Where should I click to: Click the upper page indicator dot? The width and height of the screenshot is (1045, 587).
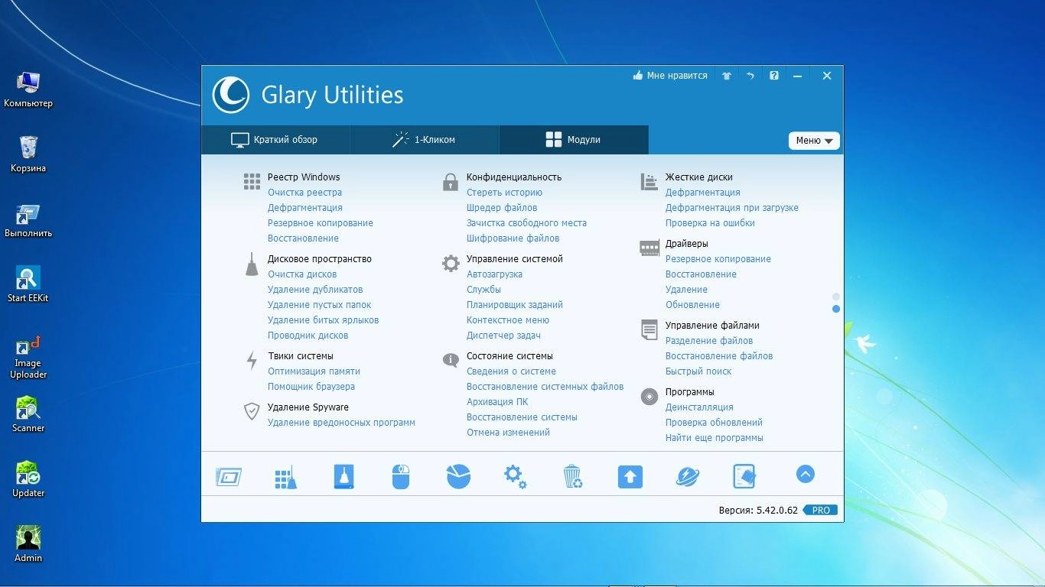[x=836, y=297]
